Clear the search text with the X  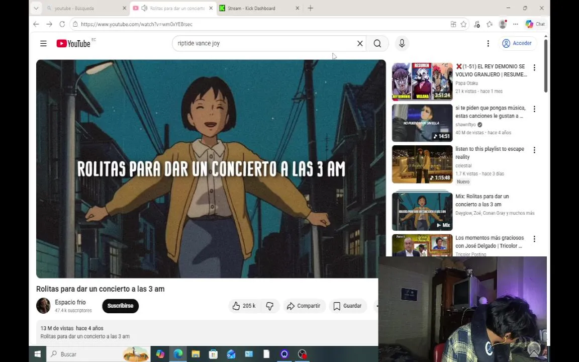[360, 43]
